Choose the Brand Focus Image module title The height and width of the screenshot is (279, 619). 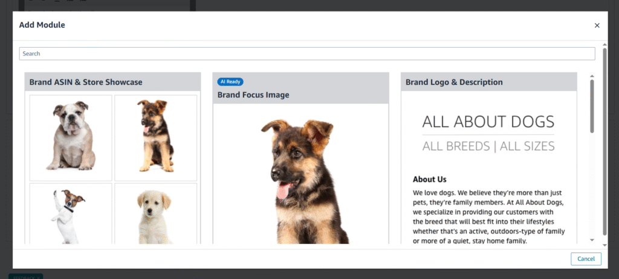tap(253, 95)
